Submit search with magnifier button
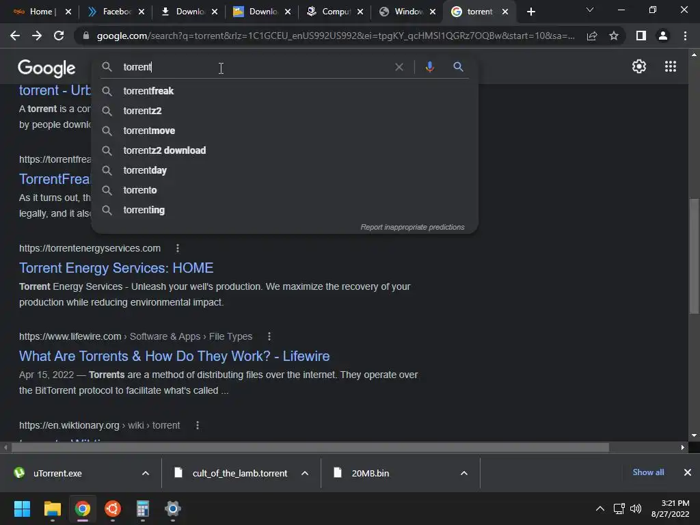The image size is (700, 525). [x=458, y=67]
